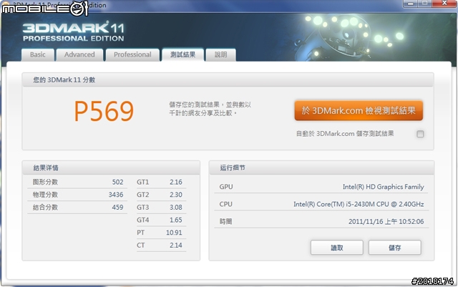Click the GT1 result 2.16

coord(176,182)
